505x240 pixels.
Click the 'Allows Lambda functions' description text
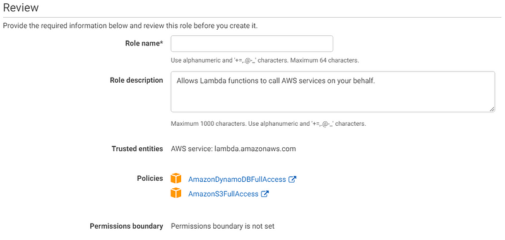(x=217, y=81)
